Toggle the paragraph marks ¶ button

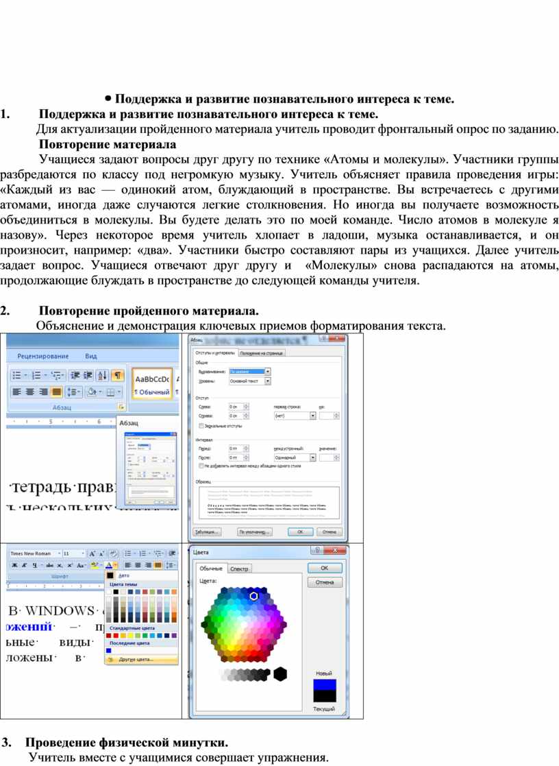[117, 375]
